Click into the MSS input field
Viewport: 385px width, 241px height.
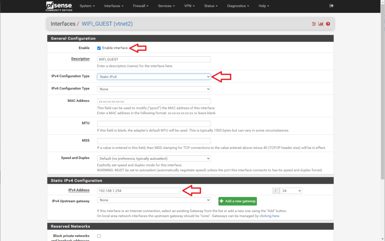click(154, 141)
